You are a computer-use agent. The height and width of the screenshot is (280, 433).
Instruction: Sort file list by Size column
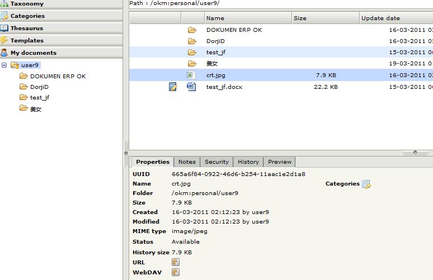point(326,18)
